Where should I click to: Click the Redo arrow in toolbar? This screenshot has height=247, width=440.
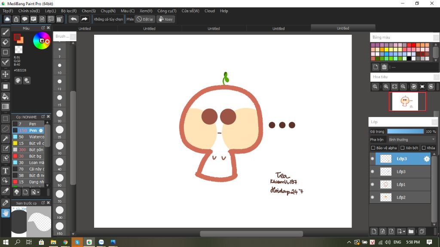tap(85, 19)
